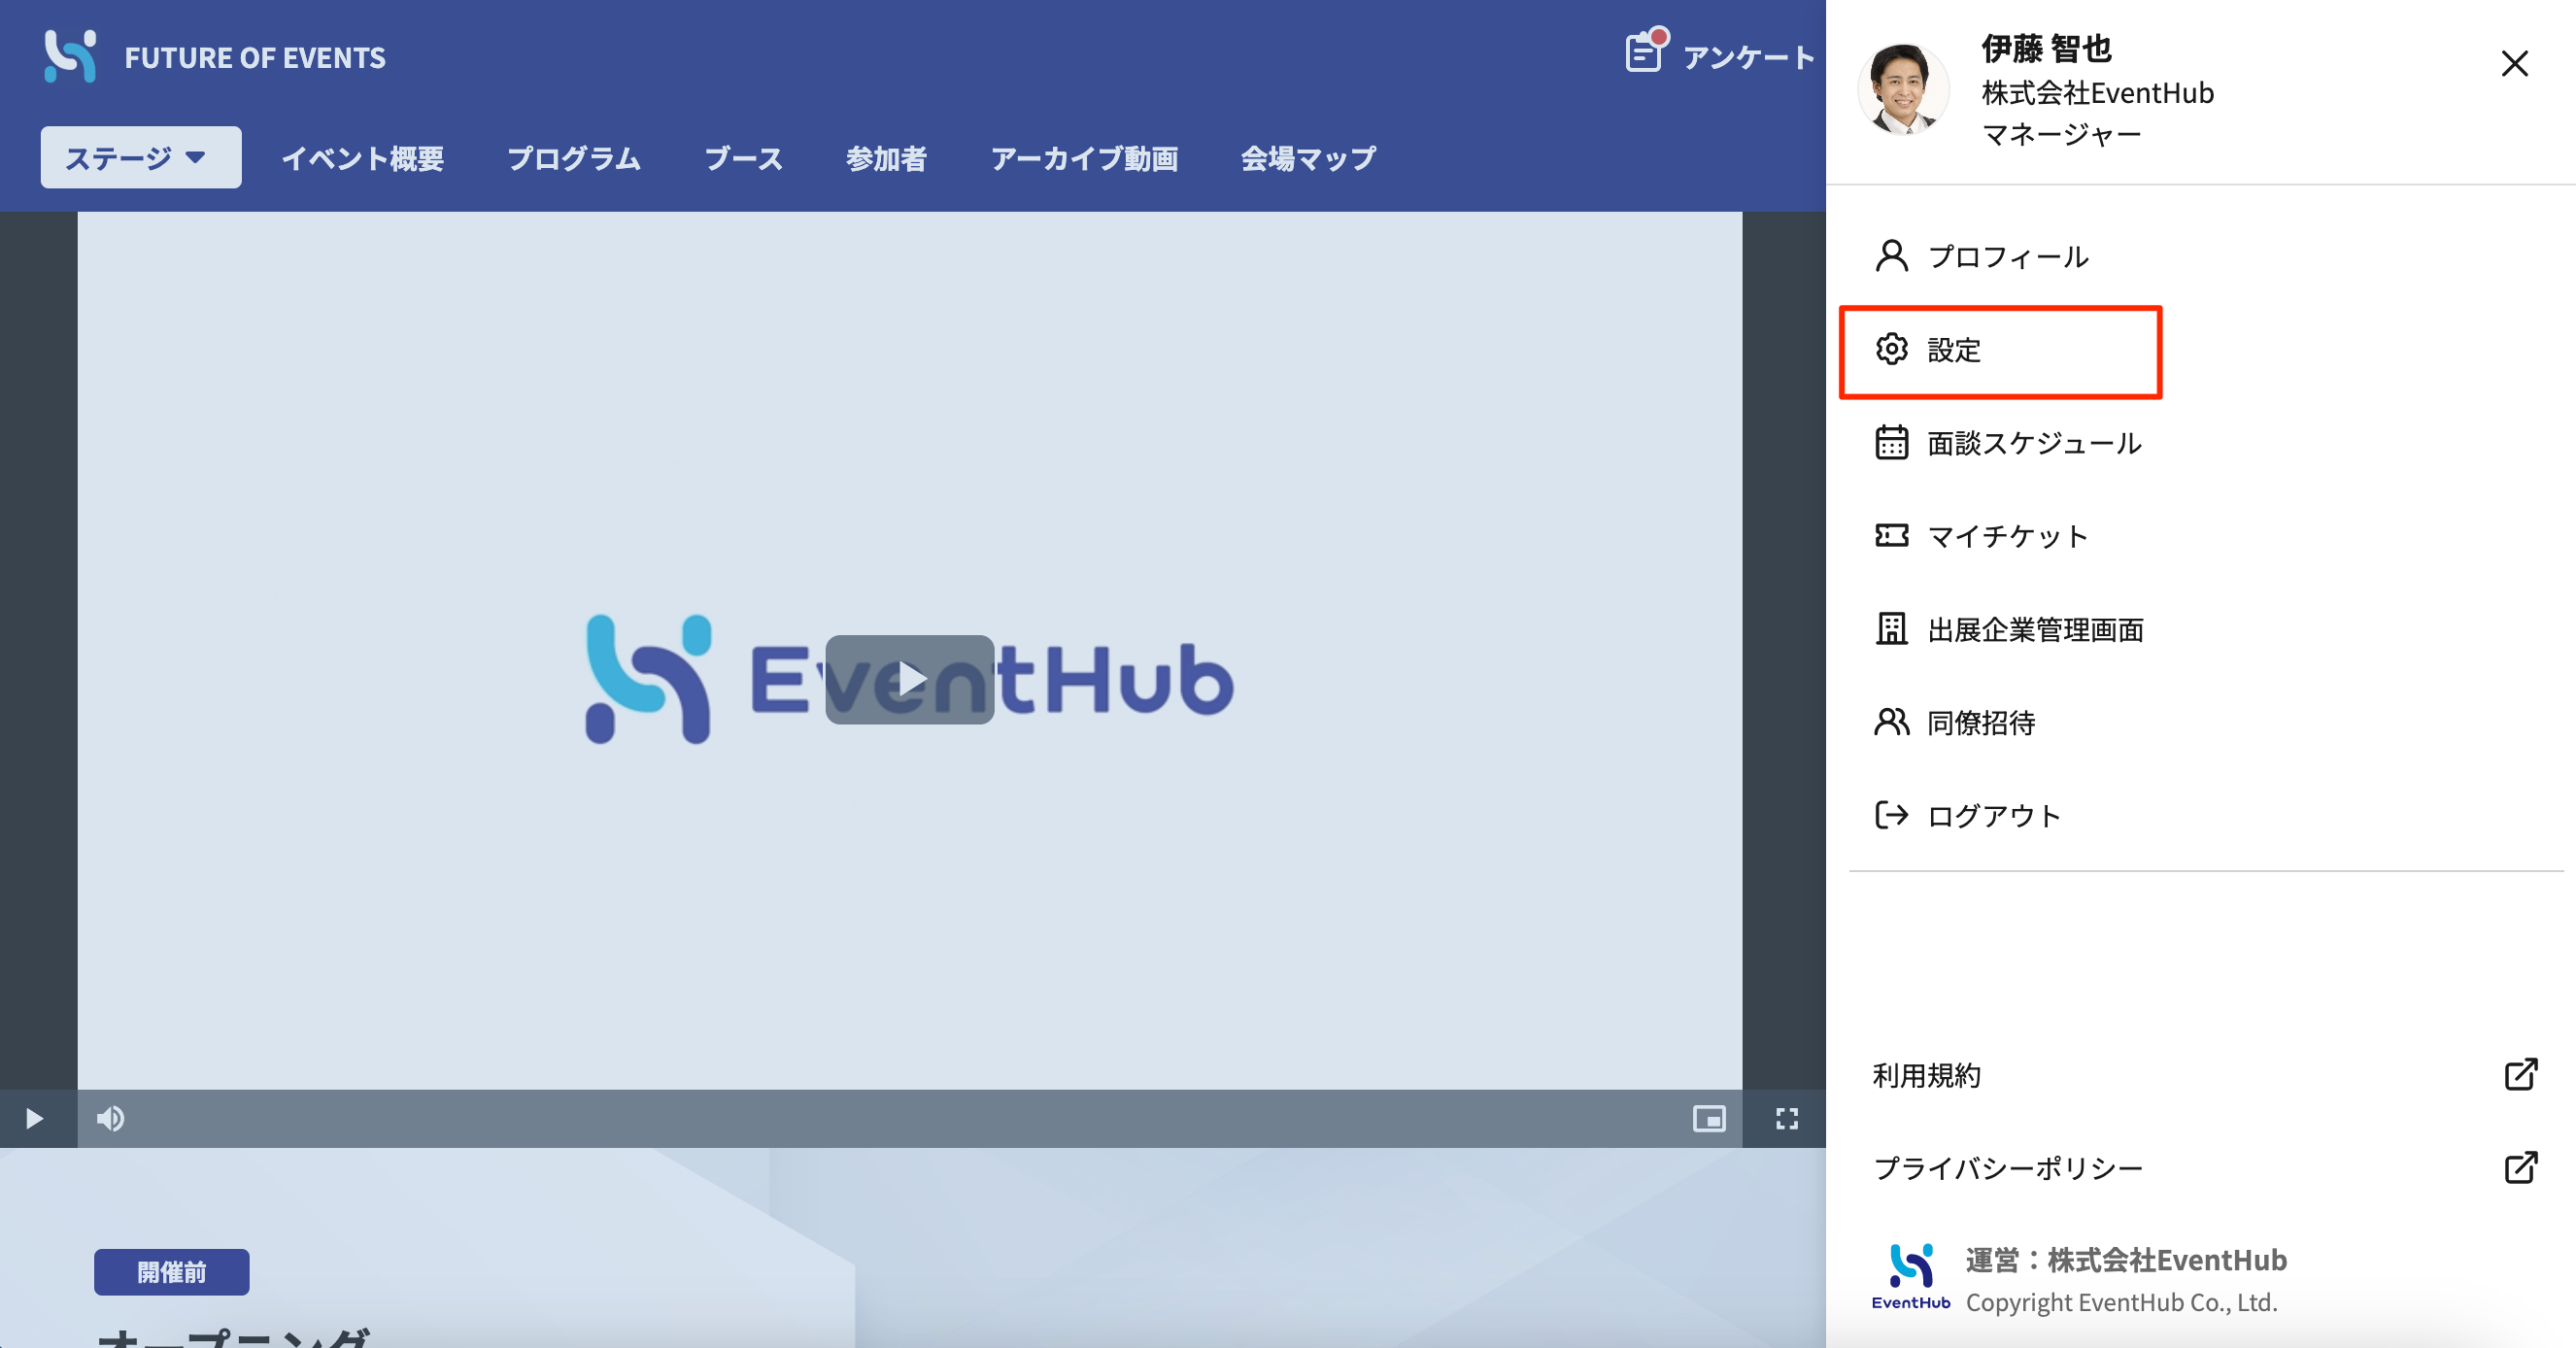Click the EventHub logo in the header
The height and width of the screenshot is (1348, 2576).
coord(70,56)
